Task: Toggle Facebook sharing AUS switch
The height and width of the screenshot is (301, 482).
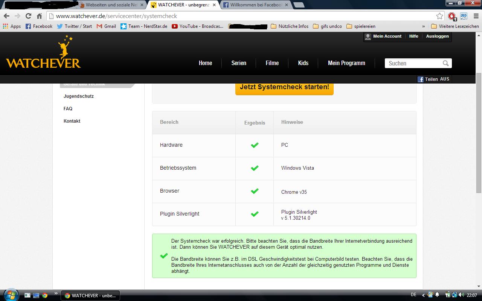Action: (x=445, y=79)
